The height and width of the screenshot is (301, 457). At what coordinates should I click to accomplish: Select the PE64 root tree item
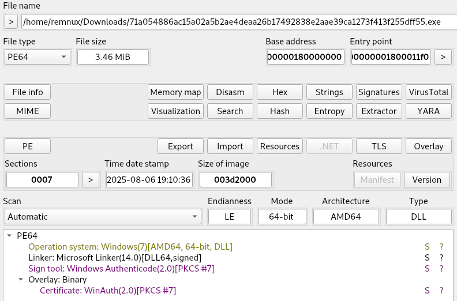coord(27,235)
